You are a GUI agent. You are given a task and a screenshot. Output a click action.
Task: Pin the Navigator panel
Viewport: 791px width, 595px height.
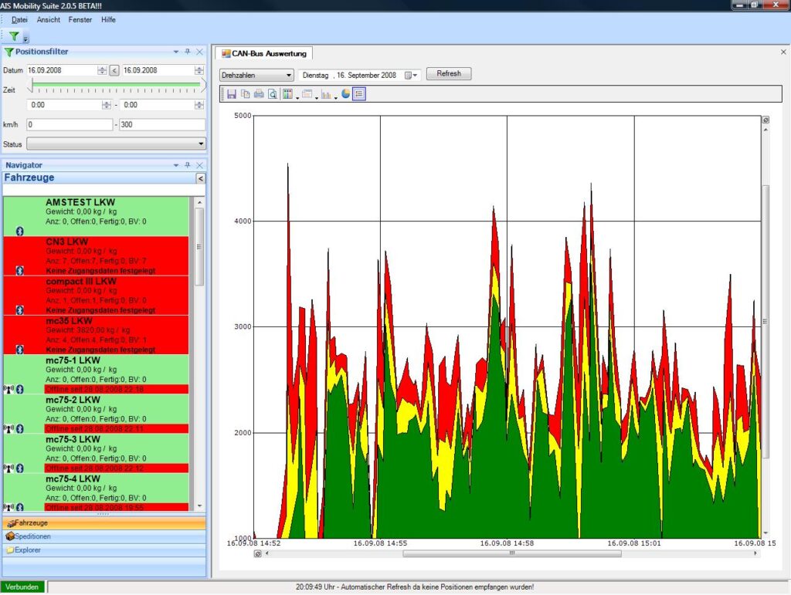point(188,164)
